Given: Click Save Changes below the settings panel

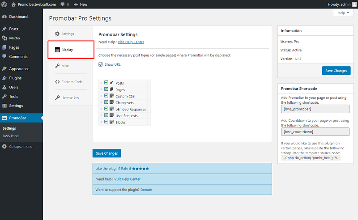Looking at the screenshot, I should click(x=107, y=153).
